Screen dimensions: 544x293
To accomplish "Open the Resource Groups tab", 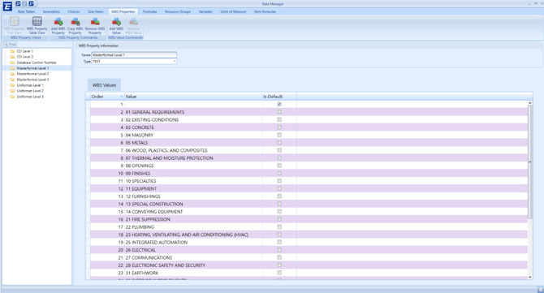I will [x=178, y=11].
